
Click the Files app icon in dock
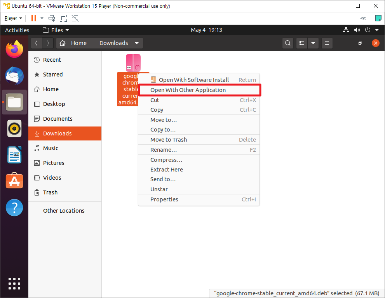coord(14,102)
